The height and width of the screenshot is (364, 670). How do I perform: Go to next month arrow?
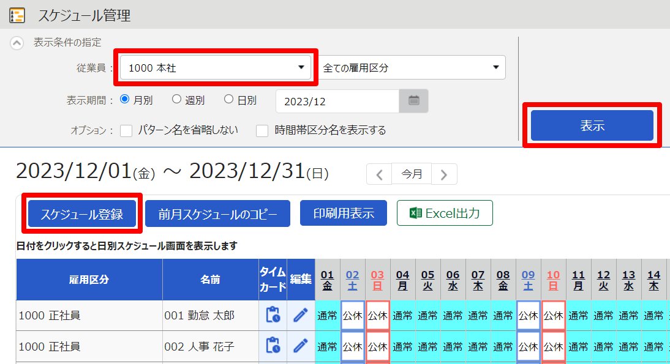click(x=444, y=174)
